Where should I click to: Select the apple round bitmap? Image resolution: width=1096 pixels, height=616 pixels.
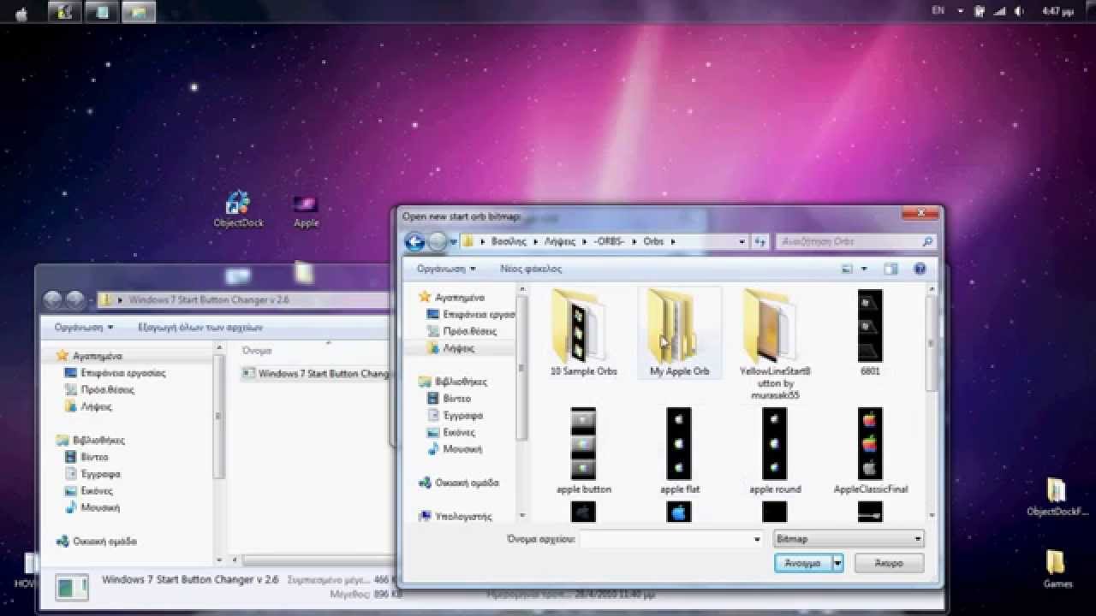pyautogui.click(x=775, y=451)
